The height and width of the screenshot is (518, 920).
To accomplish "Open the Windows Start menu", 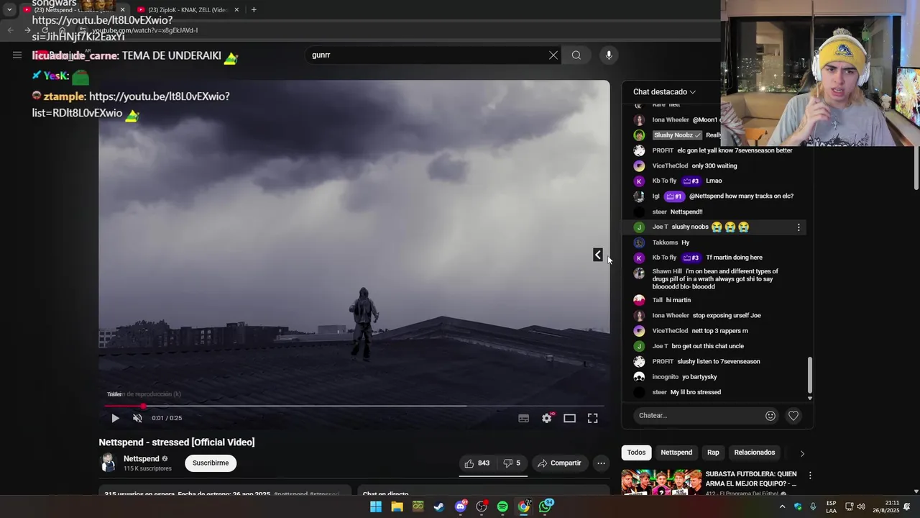I will tap(376, 506).
